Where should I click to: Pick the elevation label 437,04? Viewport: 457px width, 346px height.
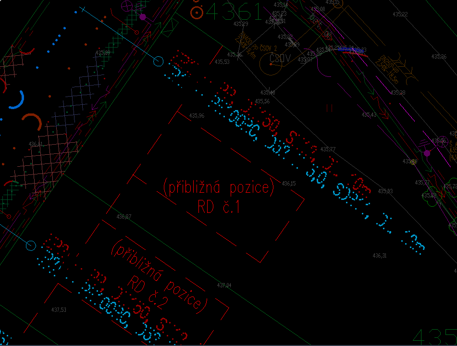224,285
